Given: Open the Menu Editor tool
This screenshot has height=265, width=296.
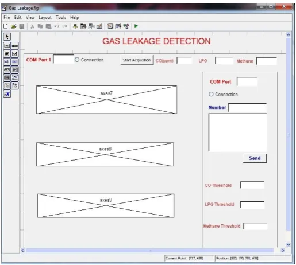Looking at the screenshot, I should click(83, 26).
